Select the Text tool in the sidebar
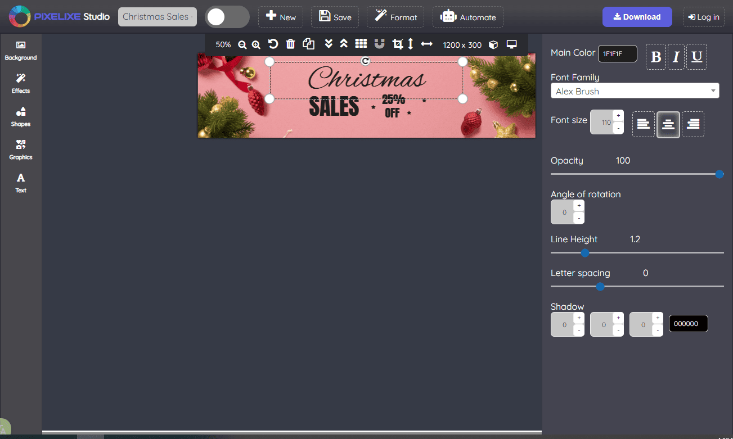Screen dimensions: 733x439 coord(20,183)
